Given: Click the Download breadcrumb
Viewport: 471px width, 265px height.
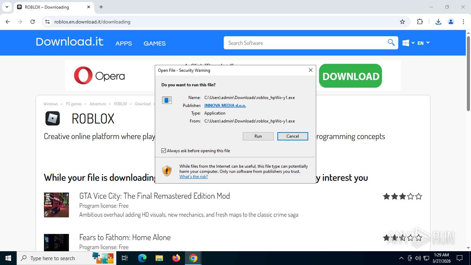Looking at the screenshot, I should tap(143, 104).
